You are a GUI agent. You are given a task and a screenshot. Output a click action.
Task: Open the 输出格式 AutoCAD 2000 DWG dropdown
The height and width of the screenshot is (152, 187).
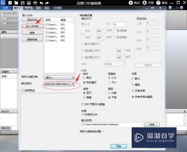point(59,84)
